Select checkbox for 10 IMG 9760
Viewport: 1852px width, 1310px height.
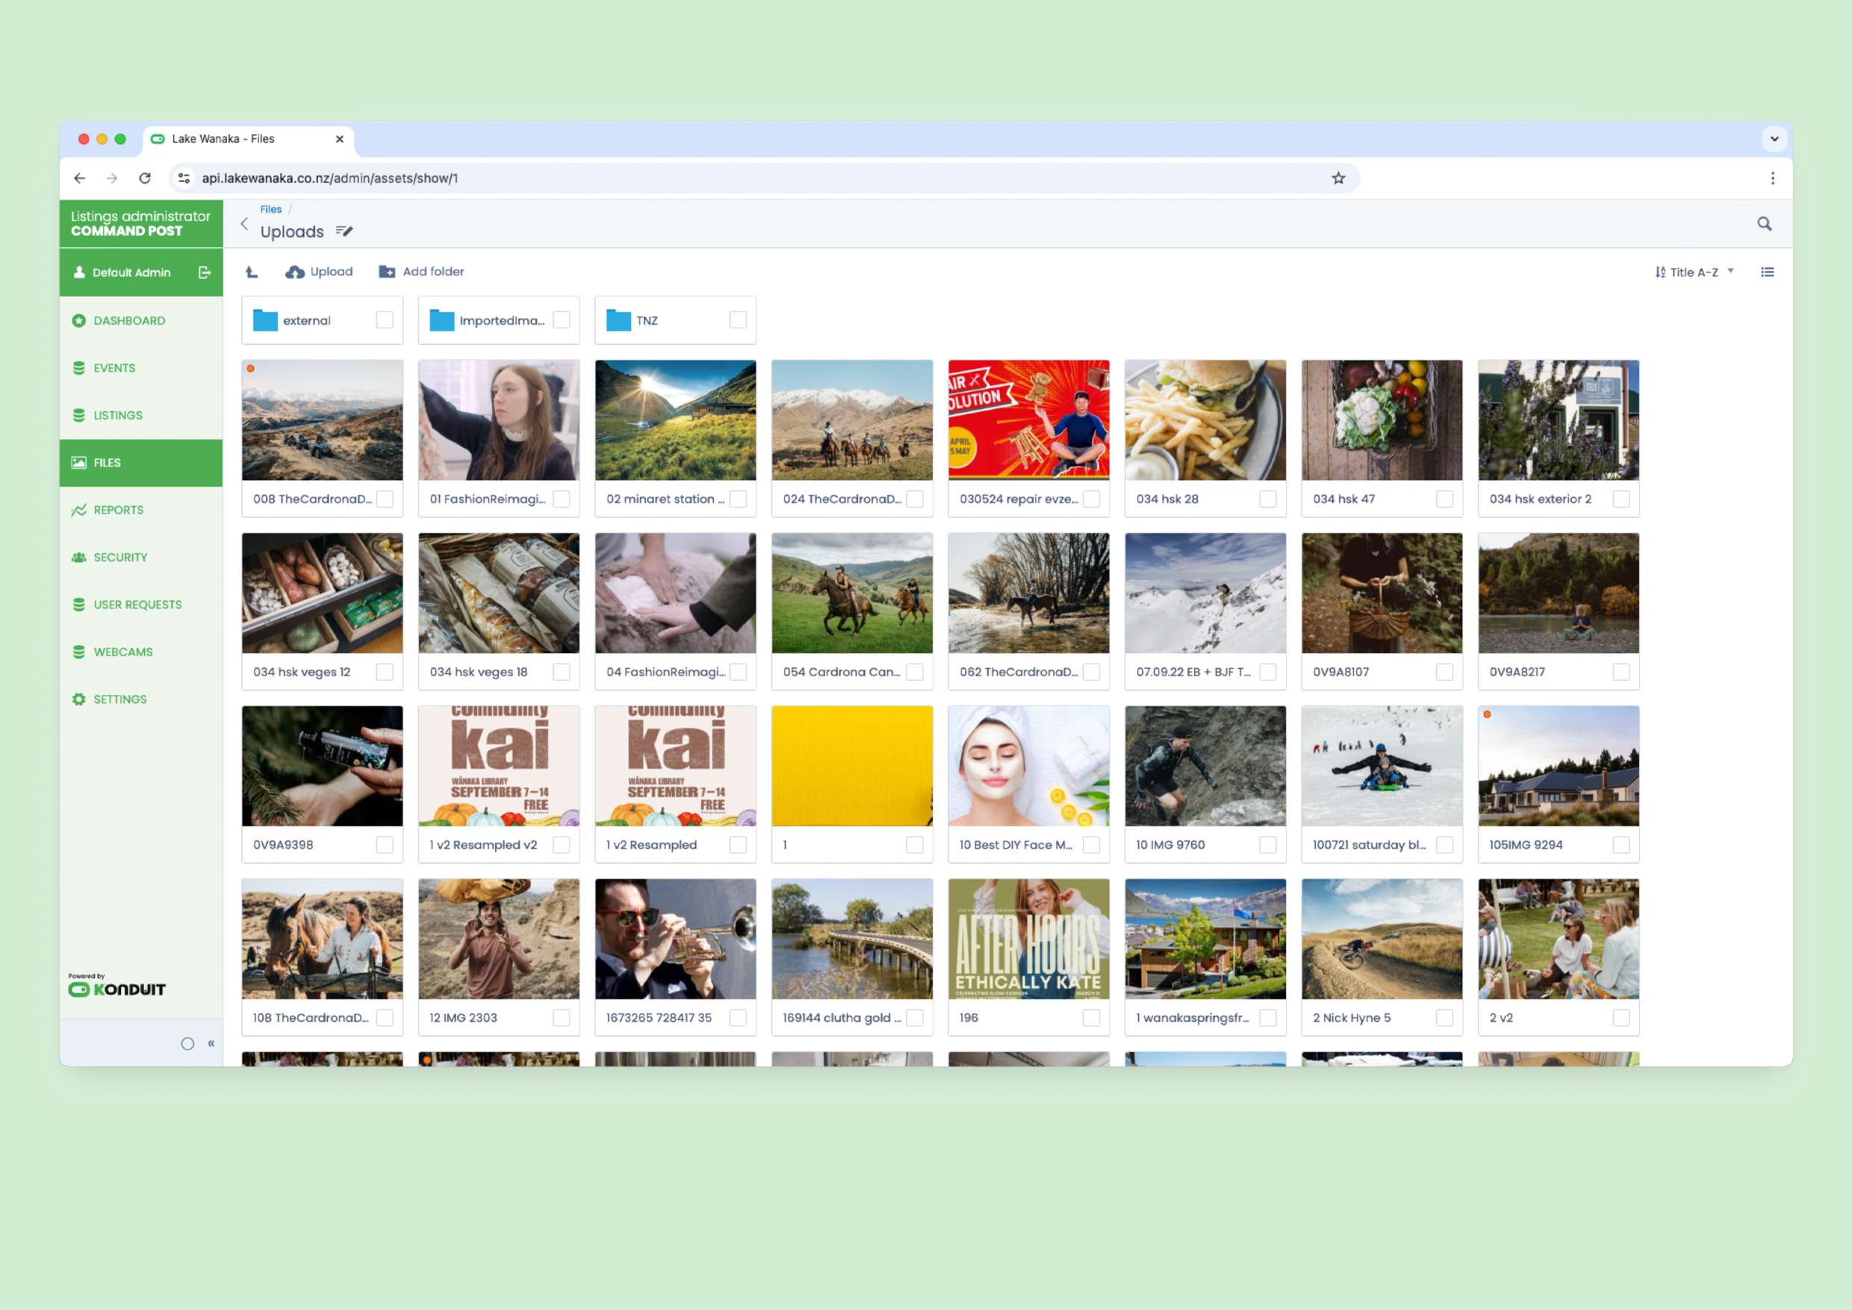tap(1268, 844)
